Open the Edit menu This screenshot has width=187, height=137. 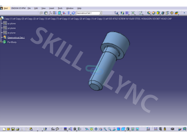[36, 8]
